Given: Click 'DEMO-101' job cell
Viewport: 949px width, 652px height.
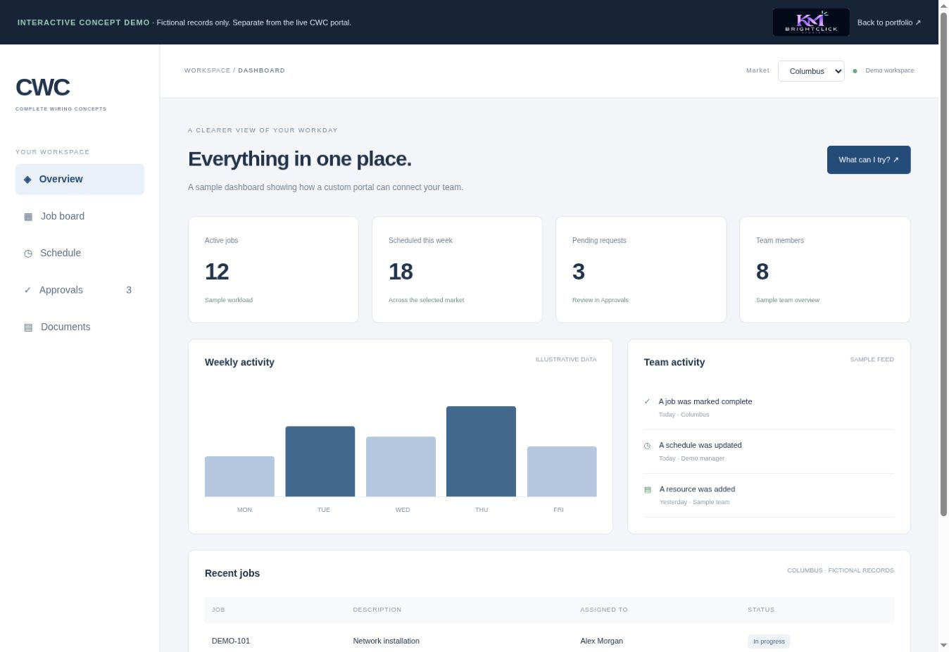Looking at the screenshot, I should coord(231,641).
